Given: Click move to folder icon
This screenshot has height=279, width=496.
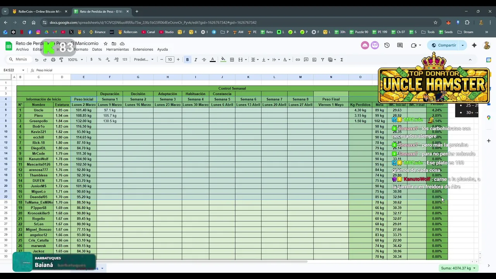Looking at the screenshot, I should [x=114, y=44].
